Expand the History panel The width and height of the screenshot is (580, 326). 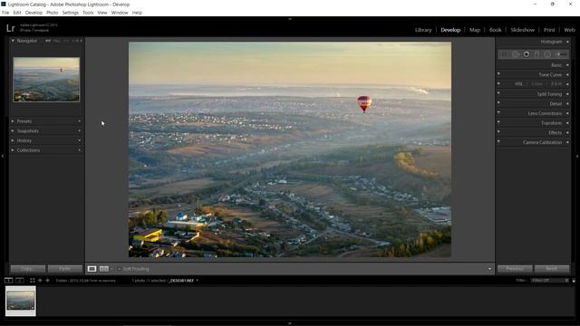[x=13, y=140]
